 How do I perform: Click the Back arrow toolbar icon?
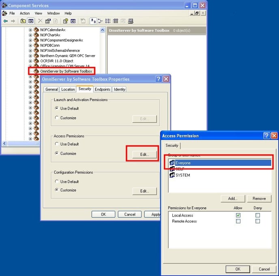pos(5,21)
